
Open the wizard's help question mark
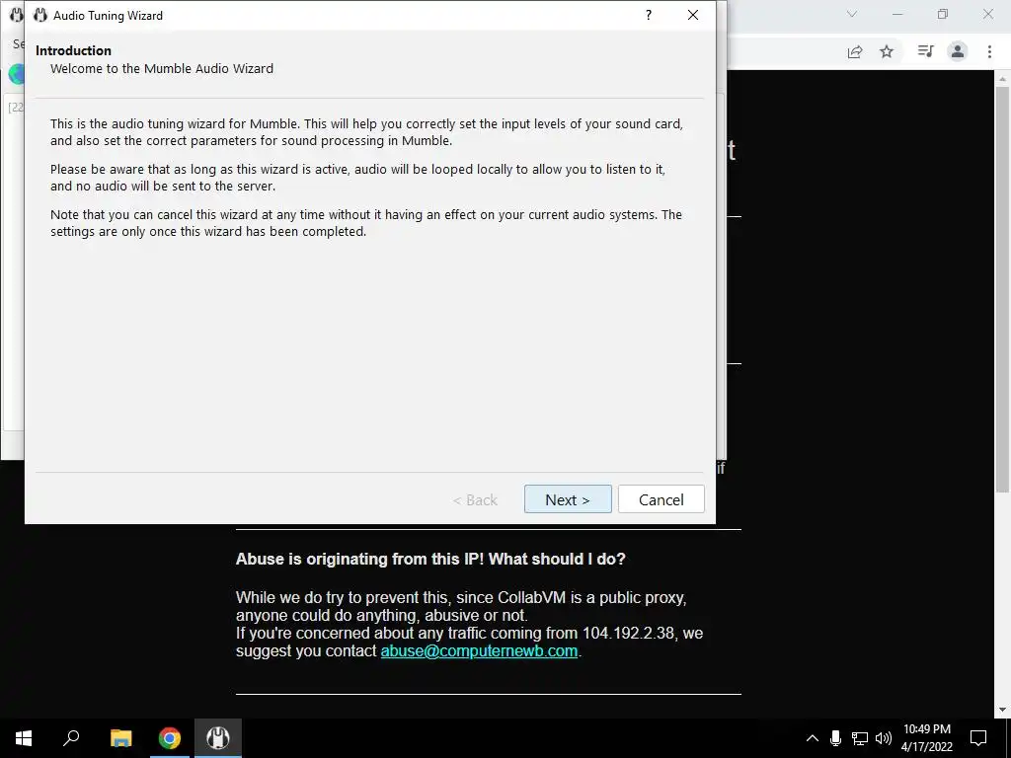coord(649,15)
